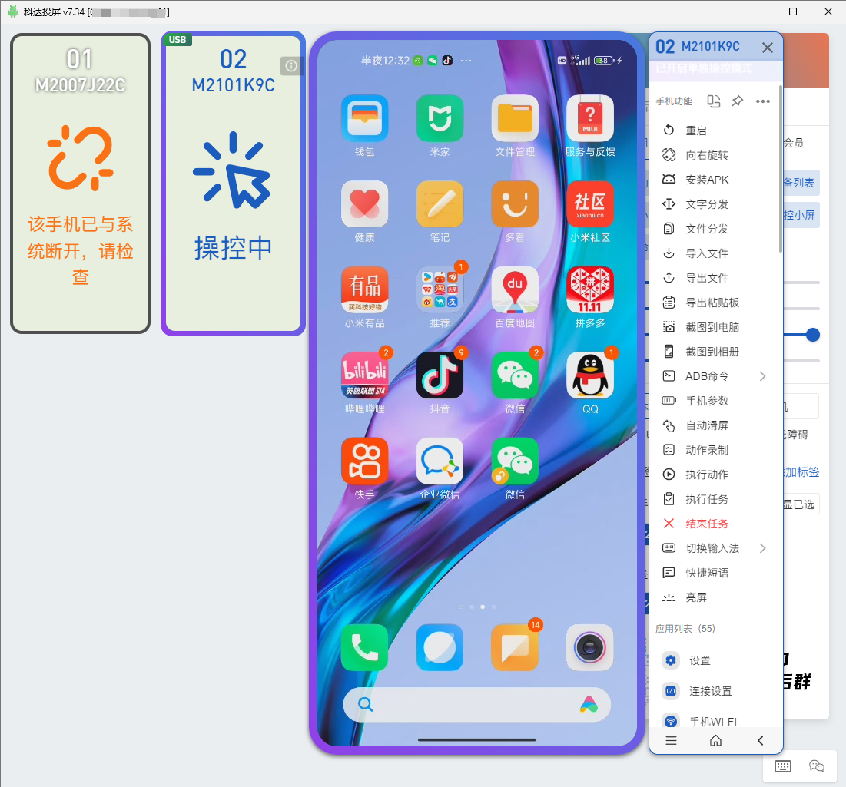Launch 百度地图 maps app
The image size is (846, 787).
pyautogui.click(x=515, y=290)
